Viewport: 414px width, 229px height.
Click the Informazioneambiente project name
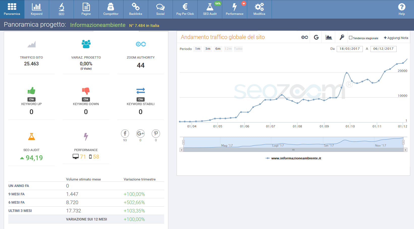point(98,25)
